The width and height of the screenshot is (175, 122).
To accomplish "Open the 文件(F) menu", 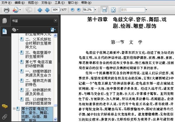I will [x=6, y=2].
